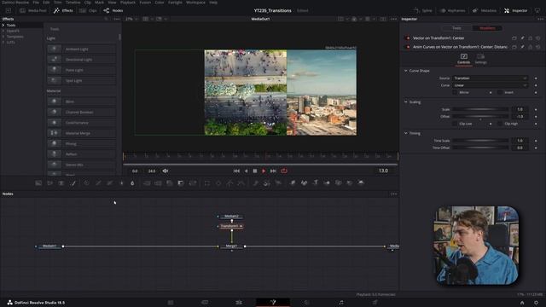Add a Text 3D node from toolbar

point(316,182)
